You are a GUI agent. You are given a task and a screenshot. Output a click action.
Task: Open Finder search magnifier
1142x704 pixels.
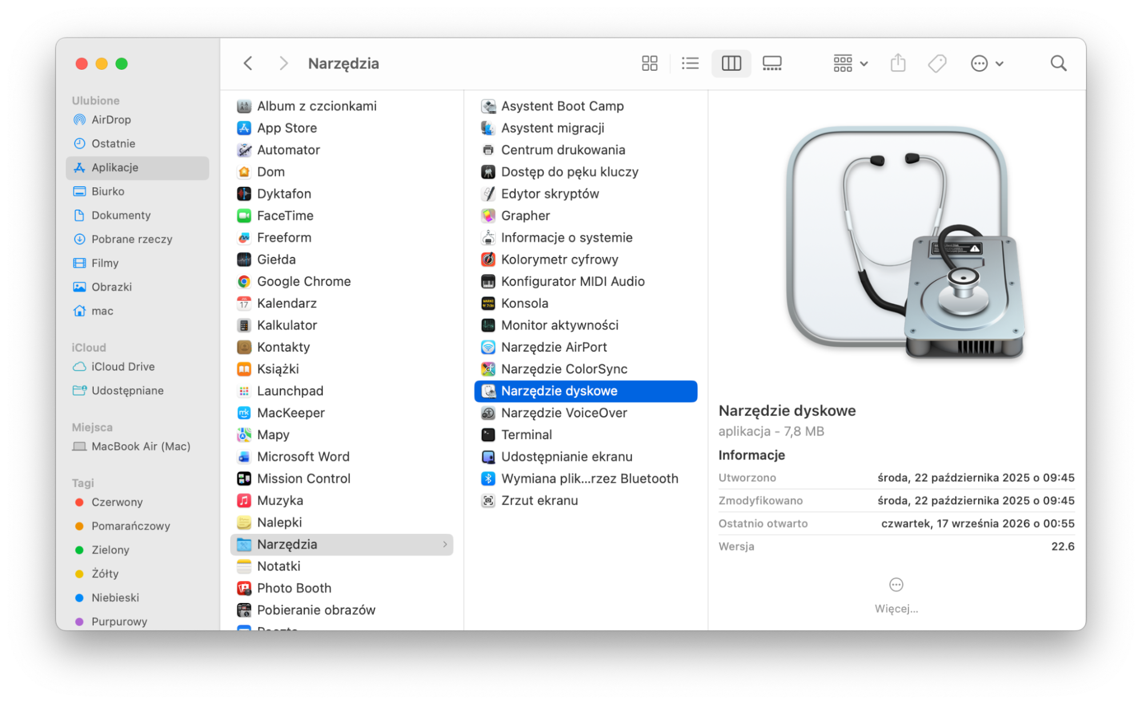pos(1059,63)
